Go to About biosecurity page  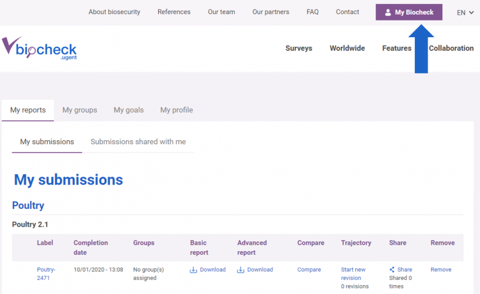[x=114, y=12]
